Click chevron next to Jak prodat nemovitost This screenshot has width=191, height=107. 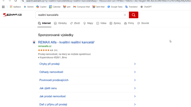click(135, 96)
